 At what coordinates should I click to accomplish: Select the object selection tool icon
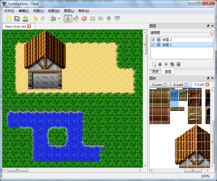[101, 18]
